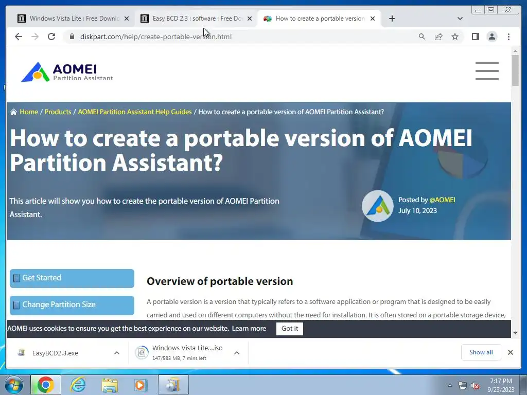Open the Windows Start menu
Screen dimensions: 527x395
[x=13, y=385]
